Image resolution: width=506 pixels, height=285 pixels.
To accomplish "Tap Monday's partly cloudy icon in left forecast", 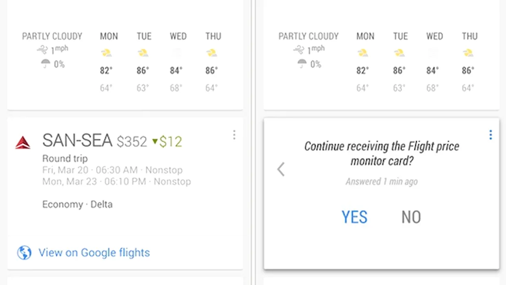I will point(106,53).
